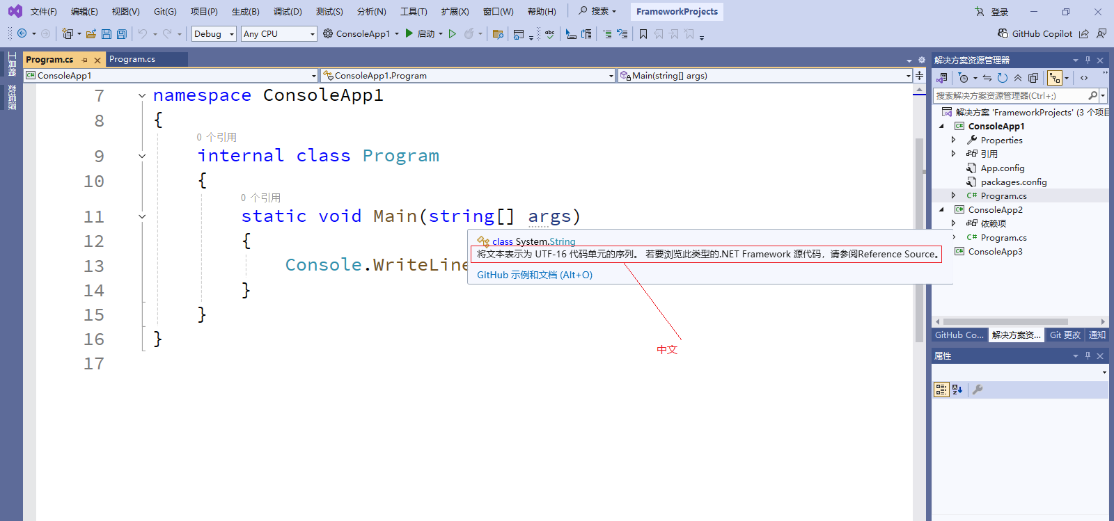Click the Solution Explorer search field
Viewport: 1114px width, 521px height.
pyautogui.click(x=1010, y=96)
